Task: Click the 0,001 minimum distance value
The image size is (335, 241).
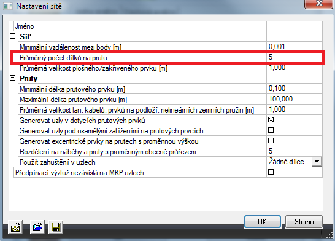Action: tap(277, 47)
